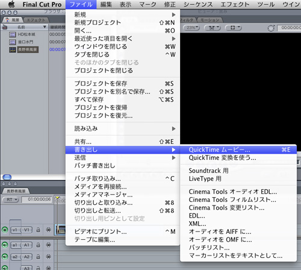Click the timecode duration clock icon in Viewer
This screenshot has height=270, width=301.
click(x=271, y=28)
